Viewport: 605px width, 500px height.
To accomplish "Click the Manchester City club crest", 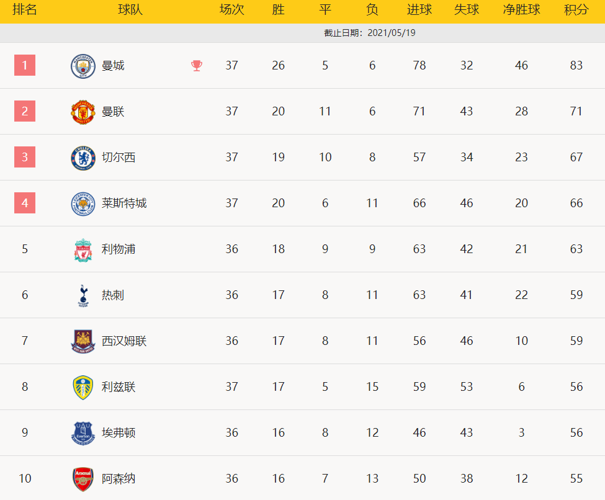I will (x=83, y=66).
